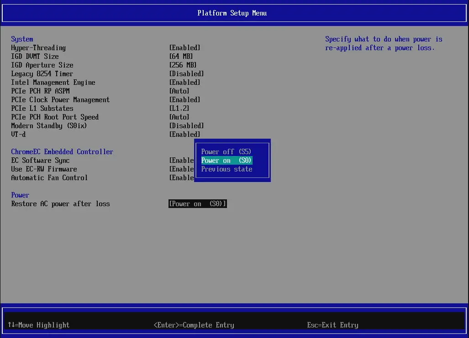This screenshot has height=338, width=469.
Task: Confirm the highlighted Power on (S0) option
Action: coord(226,160)
